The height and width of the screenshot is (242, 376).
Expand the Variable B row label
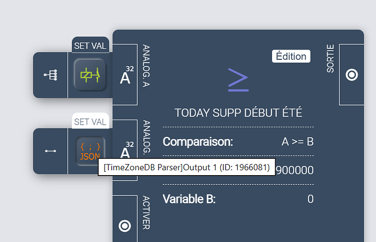189,199
